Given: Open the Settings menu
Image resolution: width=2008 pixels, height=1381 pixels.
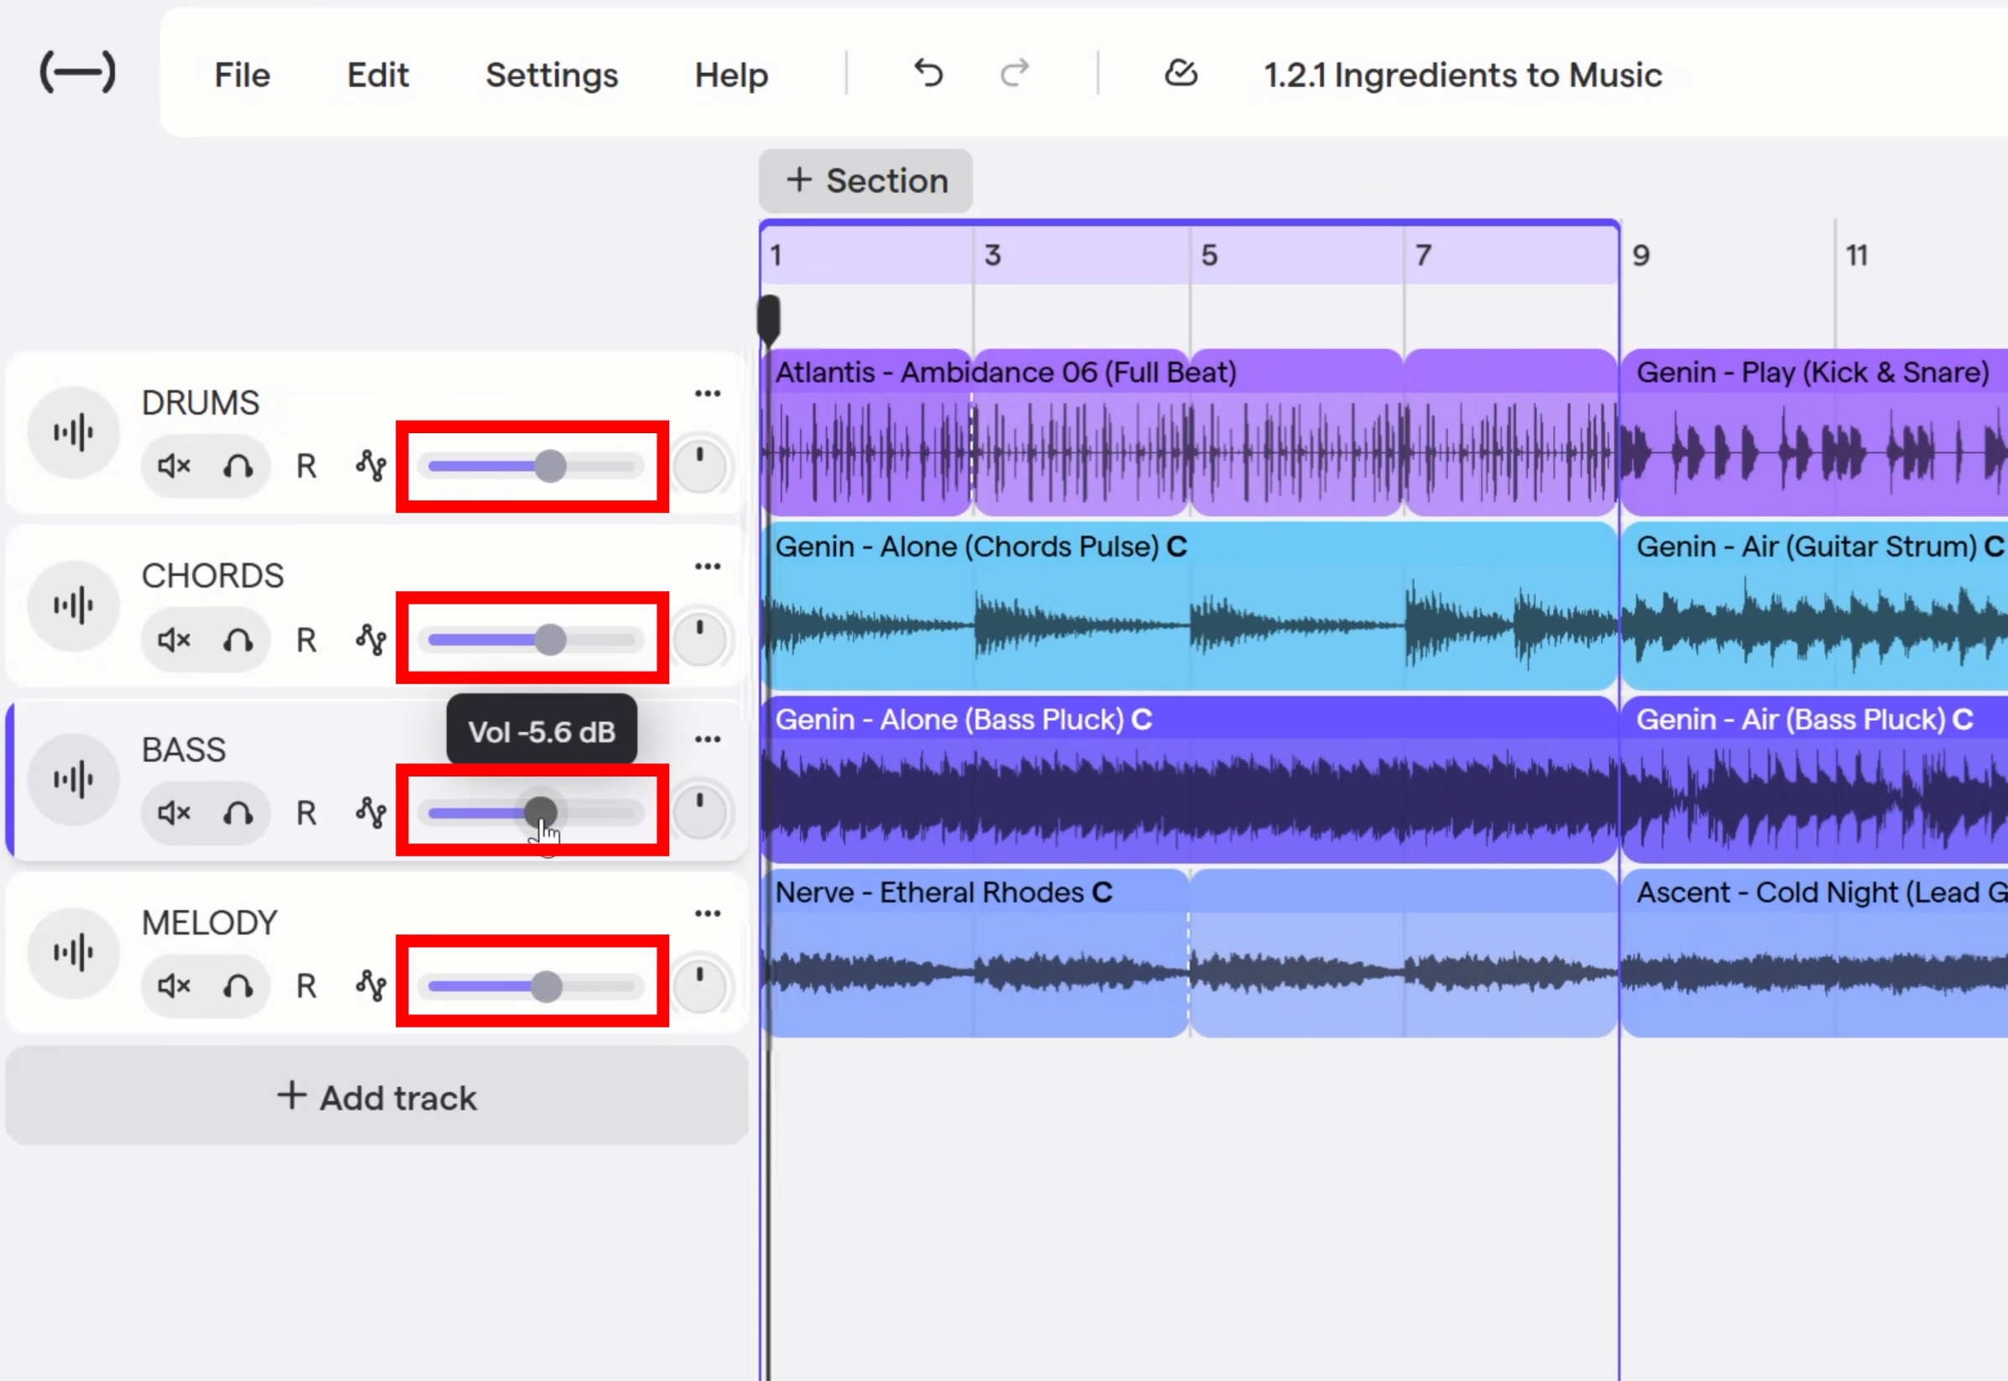Looking at the screenshot, I should pyautogui.click(x=552, y=76).
